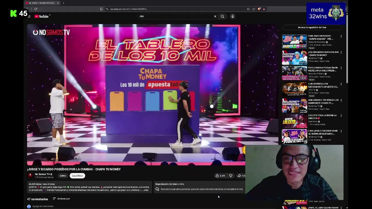372x209 pixels.
Task: Click the user avatar beside comment box
Action: [x=29, y=206]
